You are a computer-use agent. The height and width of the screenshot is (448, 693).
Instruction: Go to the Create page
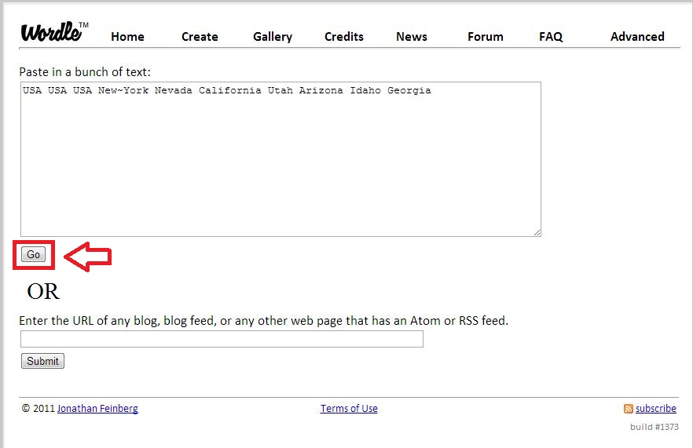pos(200,37)
